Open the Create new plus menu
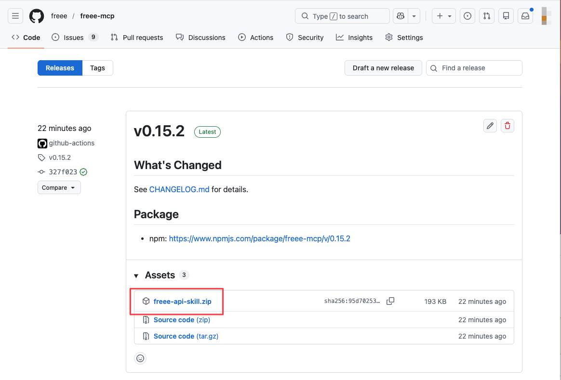This screenshot has width=561, height=380. coord(444,16)
